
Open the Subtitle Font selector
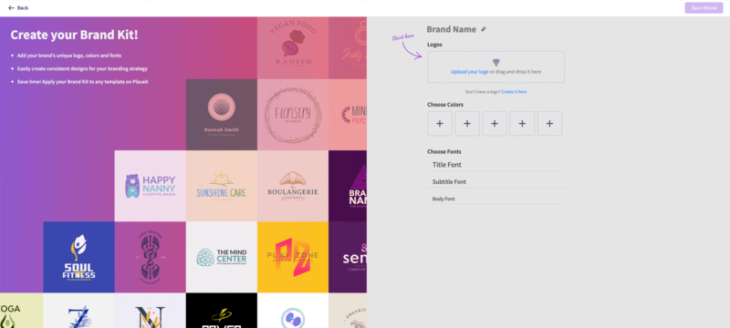click(x=495, y=181)
